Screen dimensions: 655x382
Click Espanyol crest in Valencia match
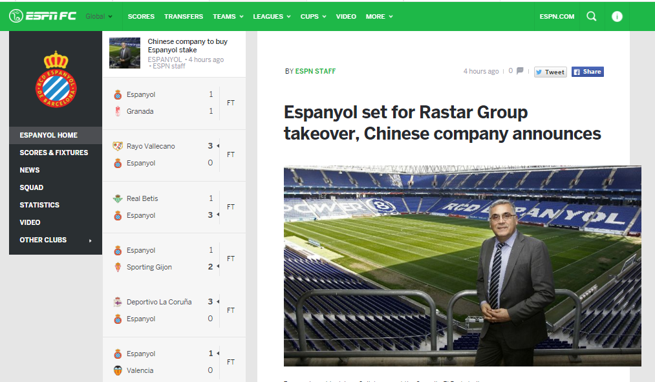click(118, 354)
